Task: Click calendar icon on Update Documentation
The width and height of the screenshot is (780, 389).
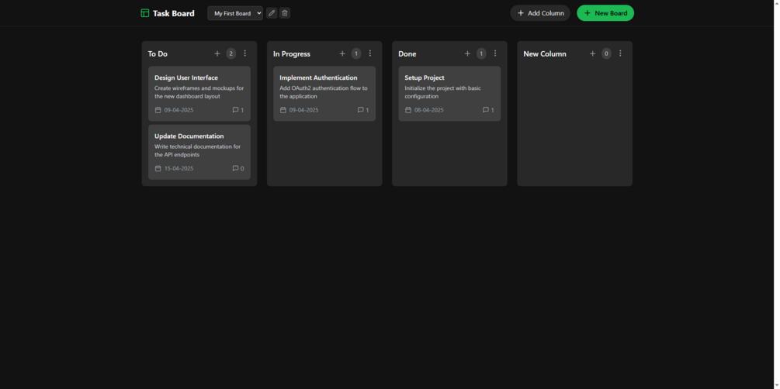Action: click(158, 168)
